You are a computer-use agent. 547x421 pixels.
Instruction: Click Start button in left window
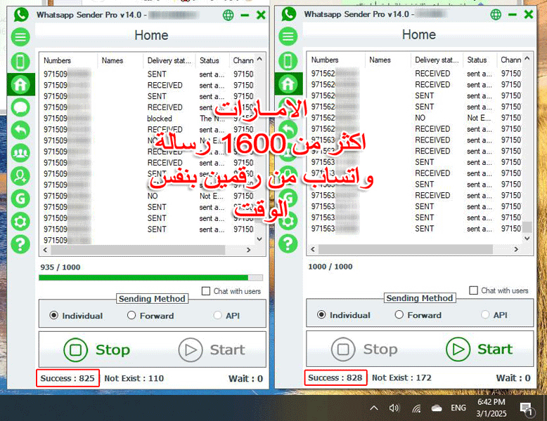(212, 349)
